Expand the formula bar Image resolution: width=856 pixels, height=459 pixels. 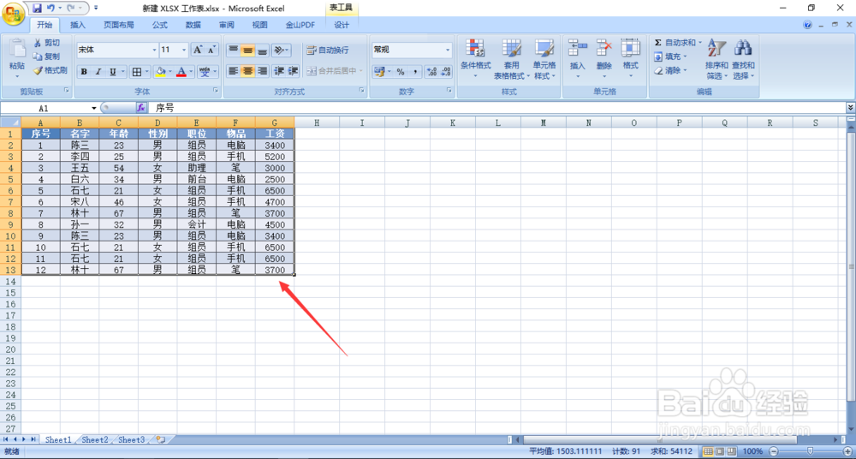tap(850, 108)
